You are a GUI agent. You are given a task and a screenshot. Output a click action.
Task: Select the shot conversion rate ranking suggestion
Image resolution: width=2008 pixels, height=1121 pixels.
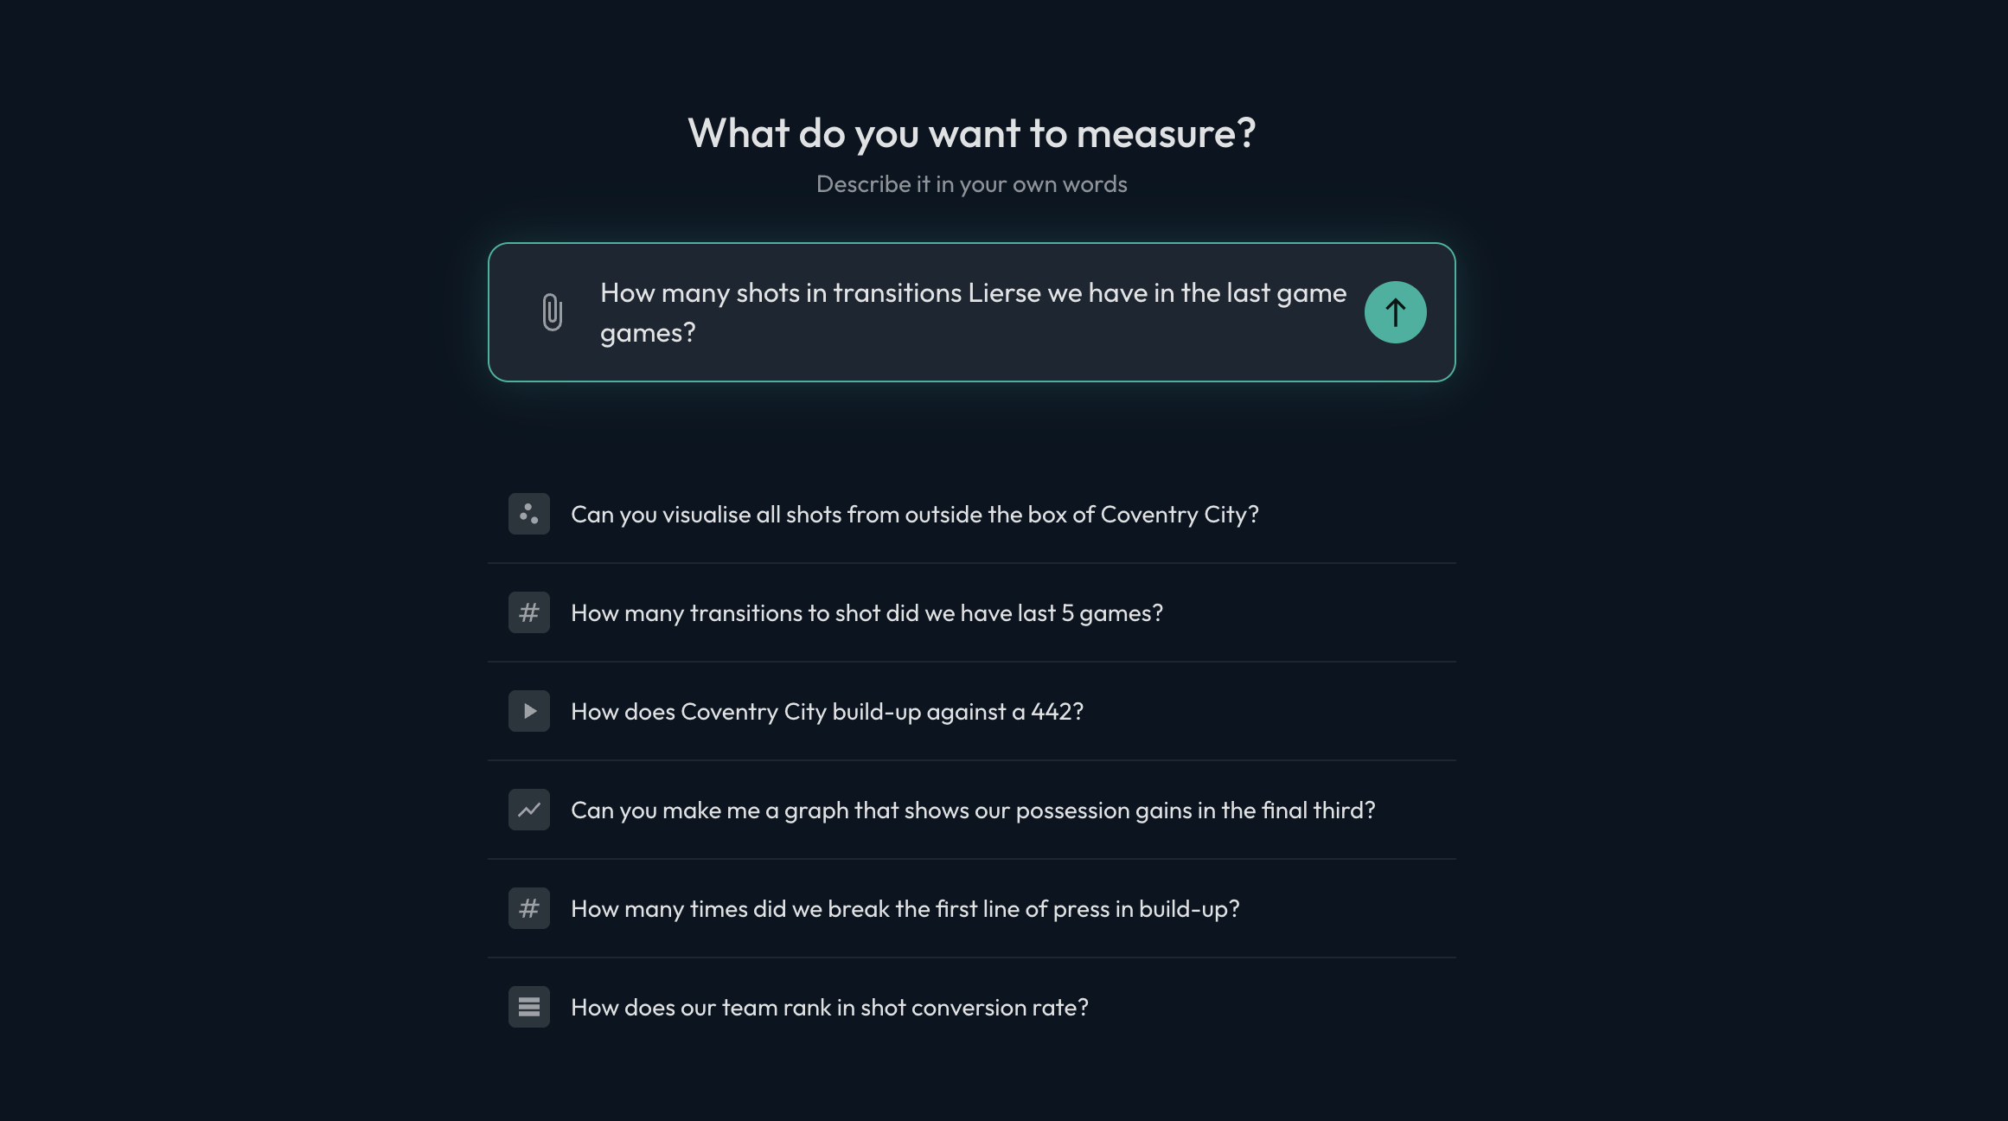[x=972, y=1007]
